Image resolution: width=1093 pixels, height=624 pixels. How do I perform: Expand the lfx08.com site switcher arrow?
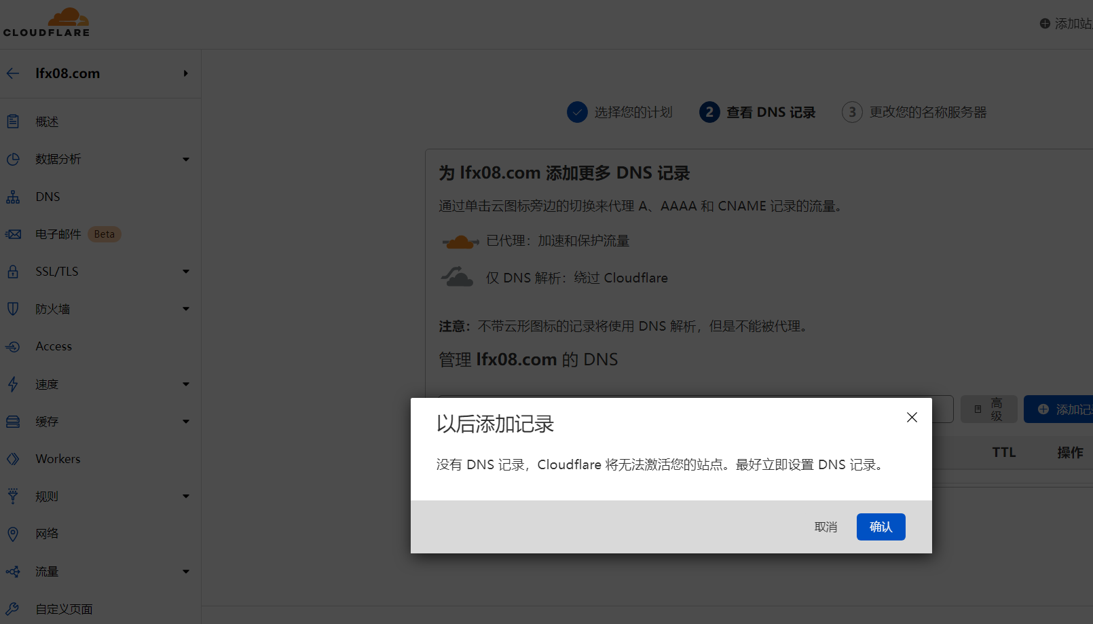click(x=185, y=73)
